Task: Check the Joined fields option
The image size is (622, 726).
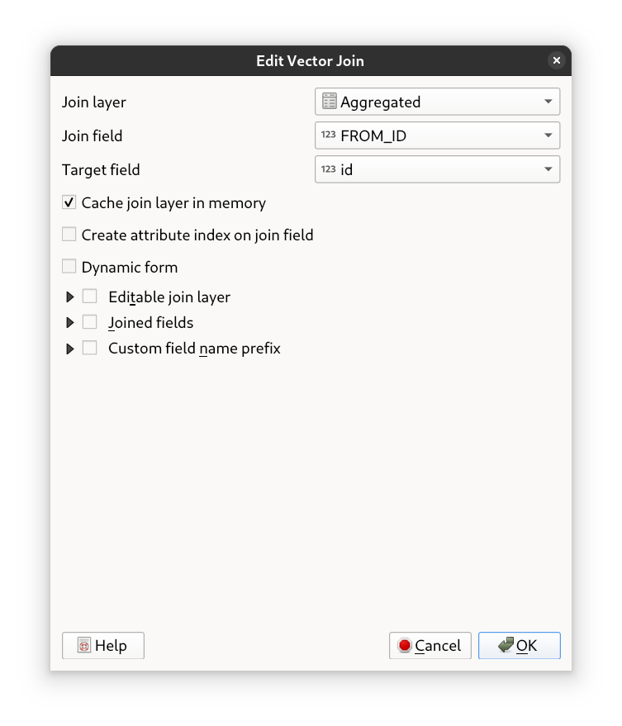Action: [x=90, y=322]
